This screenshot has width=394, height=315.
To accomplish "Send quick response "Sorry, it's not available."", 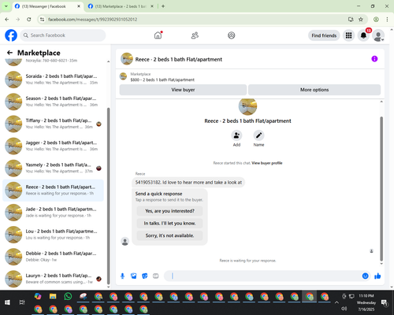I will [169, 235].
